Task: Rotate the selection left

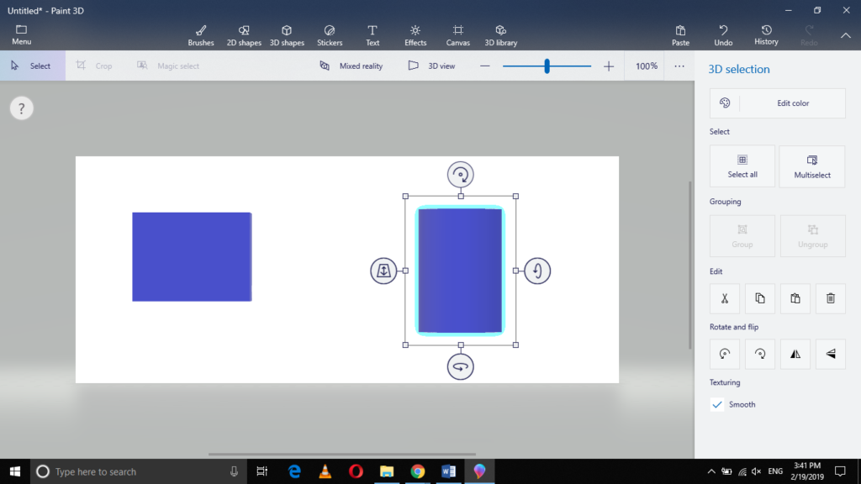Action: pyautogui.click(x=724, y=355)
